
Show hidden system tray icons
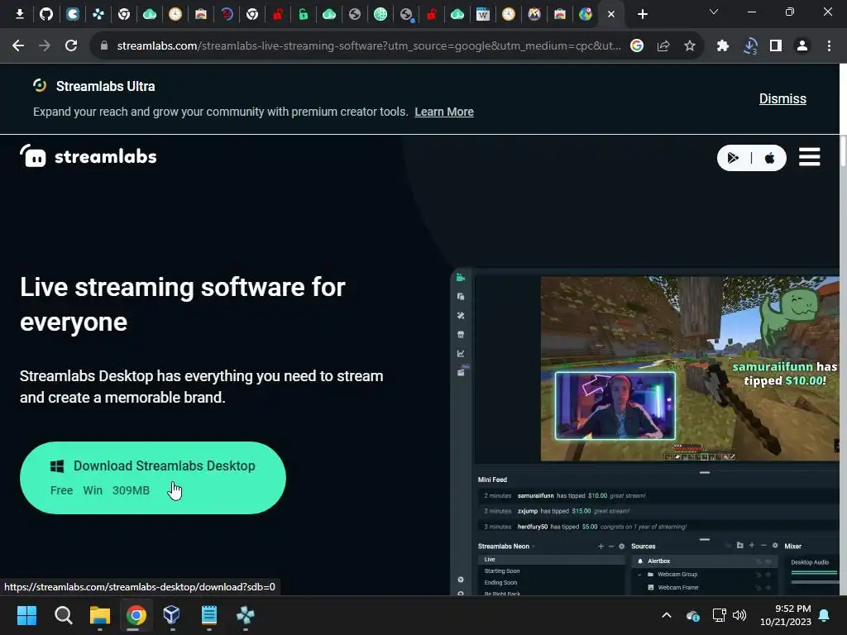(x=667, y=615)
